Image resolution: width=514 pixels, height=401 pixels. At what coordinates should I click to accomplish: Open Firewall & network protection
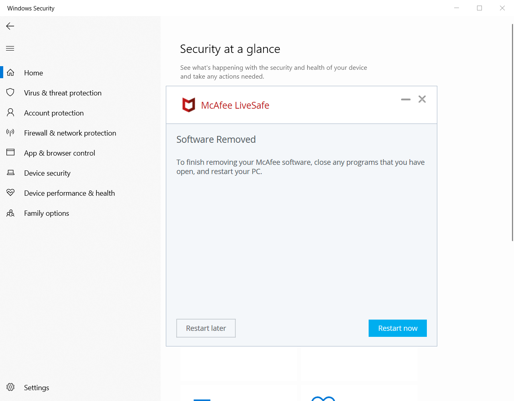[80, 133]
